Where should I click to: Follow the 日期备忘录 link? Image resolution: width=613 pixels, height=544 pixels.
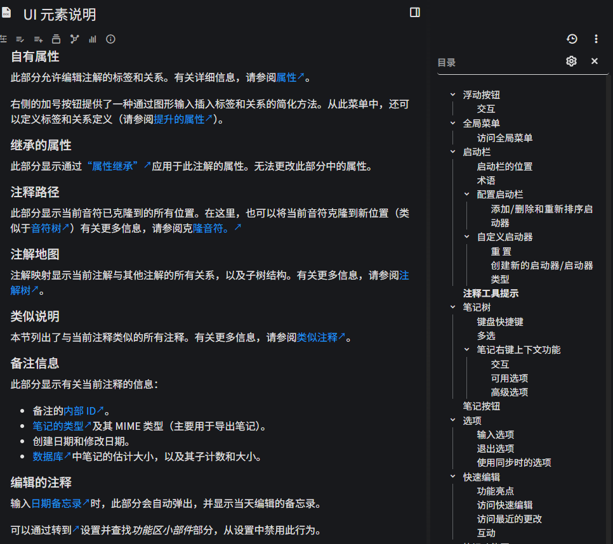click(60, 503)
